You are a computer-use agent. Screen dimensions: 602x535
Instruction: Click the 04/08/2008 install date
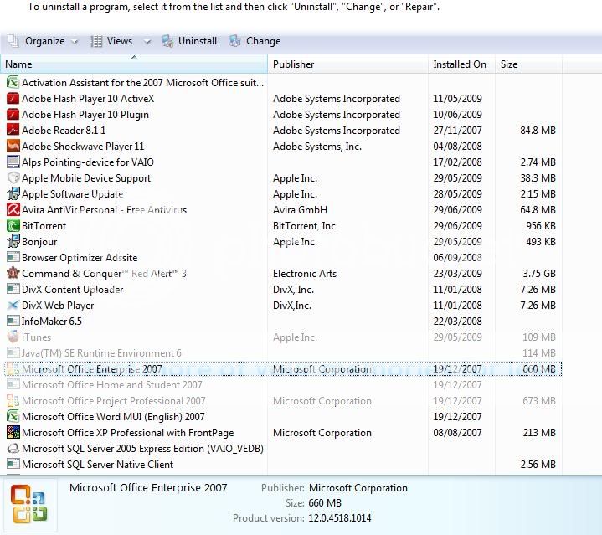point(457,147)
